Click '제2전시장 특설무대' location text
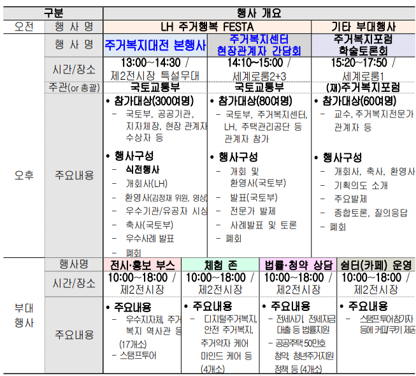 [155, 76]
